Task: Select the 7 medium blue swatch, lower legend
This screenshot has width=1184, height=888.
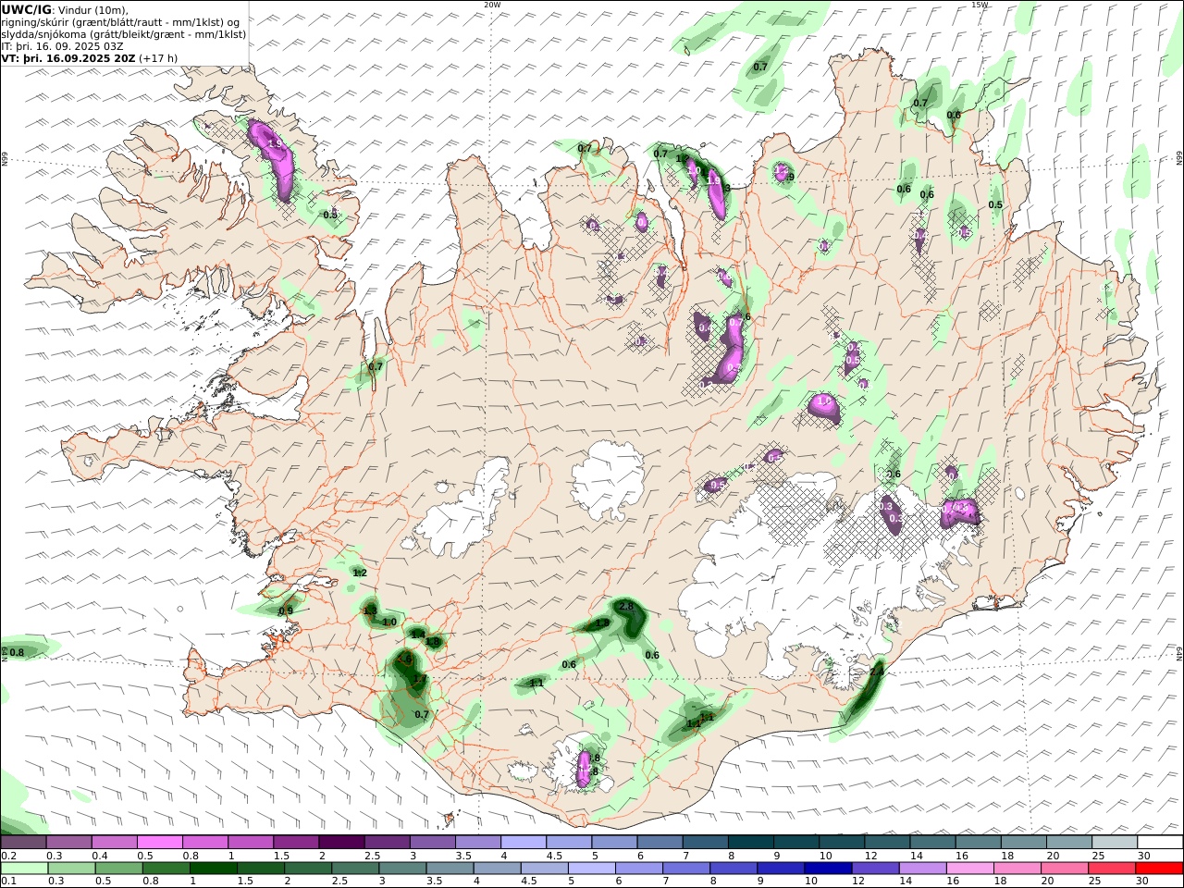Action: (x=686, y=869)
